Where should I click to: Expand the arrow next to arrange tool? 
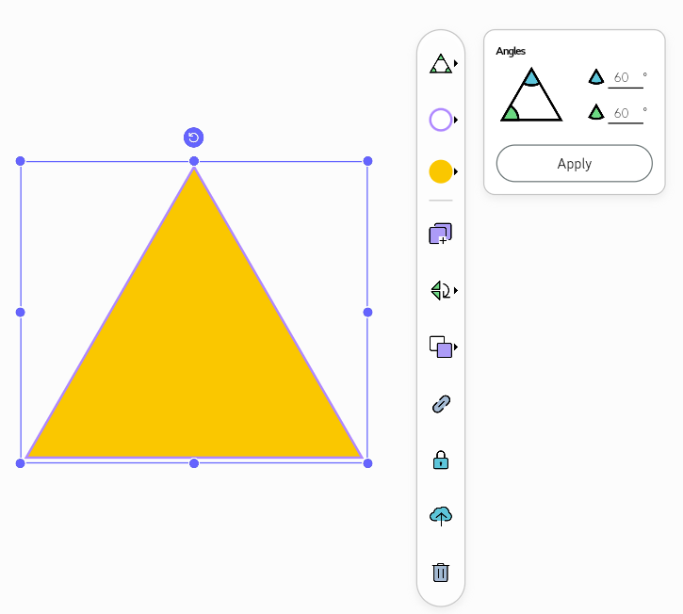click(456, 347)
